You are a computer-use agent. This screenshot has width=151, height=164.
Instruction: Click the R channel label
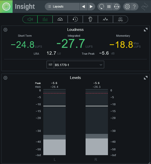(96, 159)
